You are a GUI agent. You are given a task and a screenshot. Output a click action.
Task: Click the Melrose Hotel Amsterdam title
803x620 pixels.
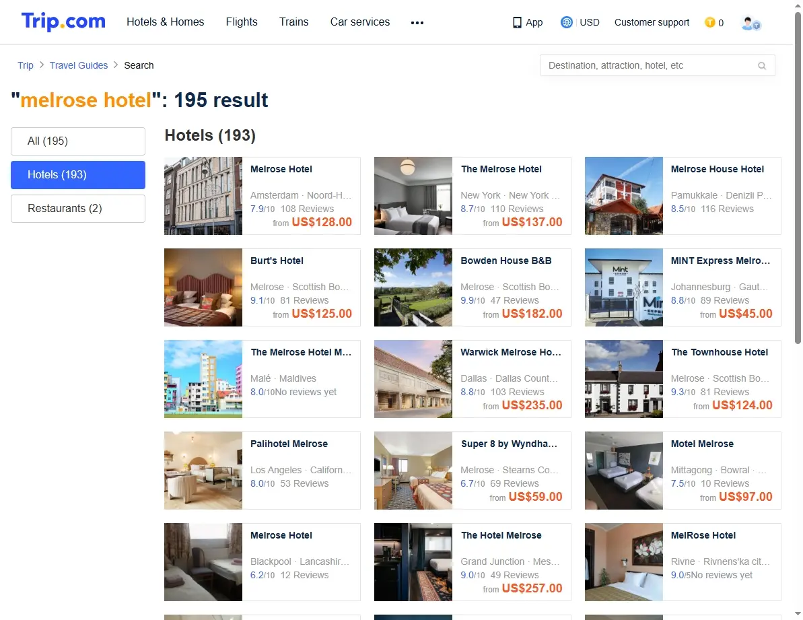click(x=281, y=169)
